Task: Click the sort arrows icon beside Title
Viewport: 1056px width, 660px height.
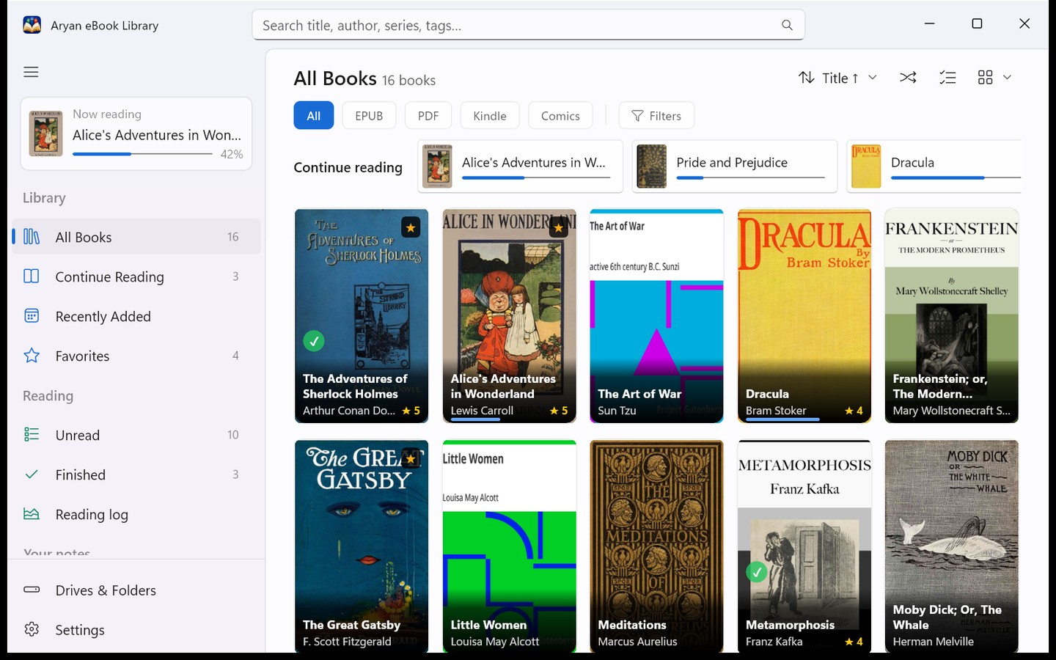Action: tap(807, 77)
